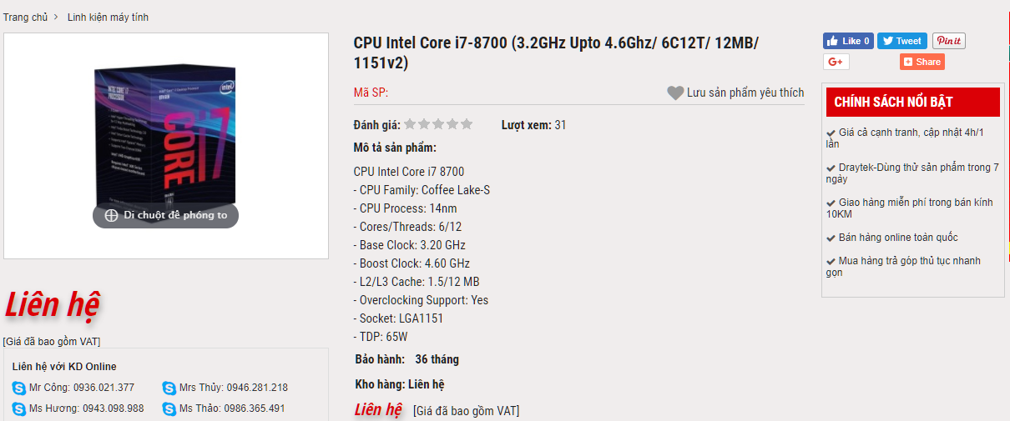Click the Skype icon beside Mr Công

pyautogui.click(x=19, y=388)
